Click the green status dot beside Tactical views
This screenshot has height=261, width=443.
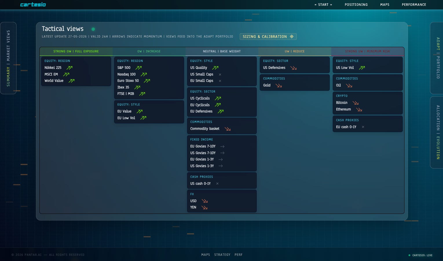(93, 29)
